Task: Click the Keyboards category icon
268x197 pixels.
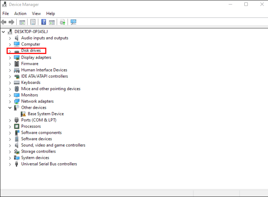Action: click(x=17, y=83)
